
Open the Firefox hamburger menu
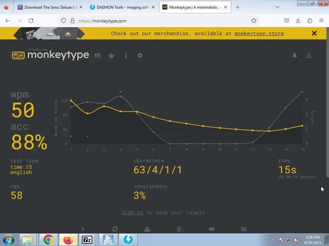point(321,21)
